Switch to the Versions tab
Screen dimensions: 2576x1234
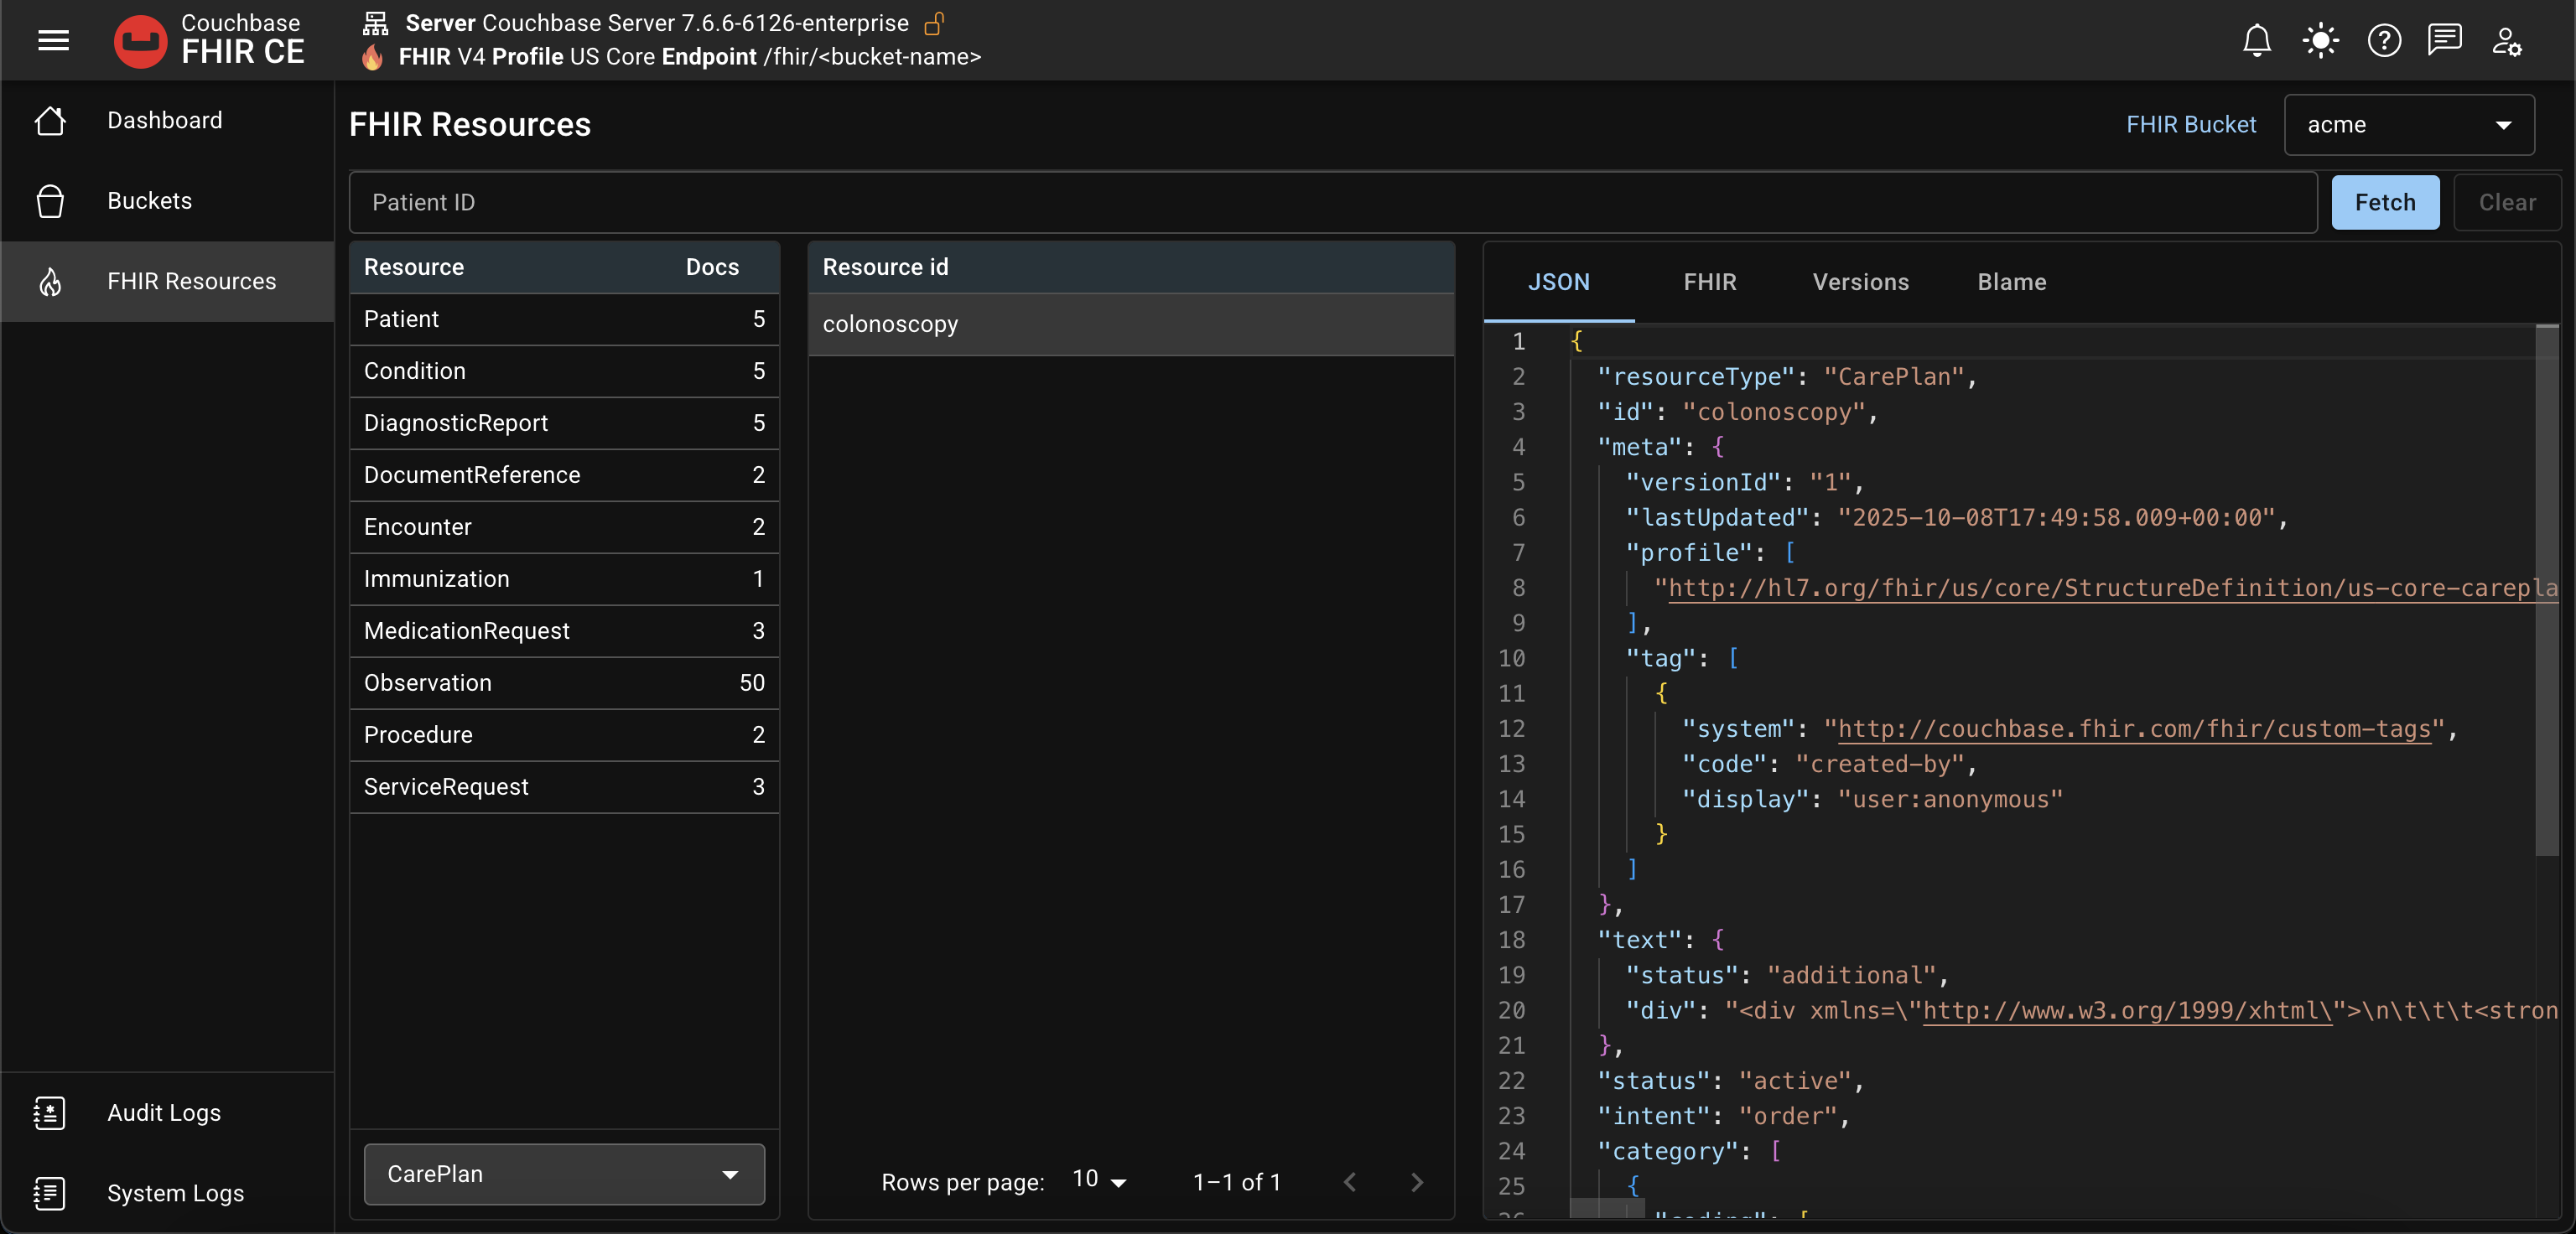pyautogui.click(x=1860, y=282)
